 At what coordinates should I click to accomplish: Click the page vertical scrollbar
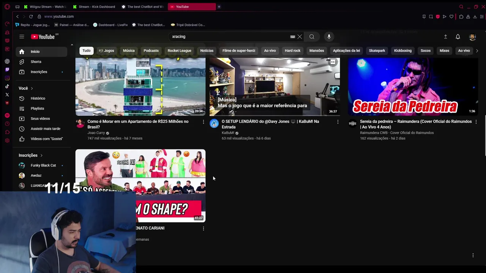485,135
